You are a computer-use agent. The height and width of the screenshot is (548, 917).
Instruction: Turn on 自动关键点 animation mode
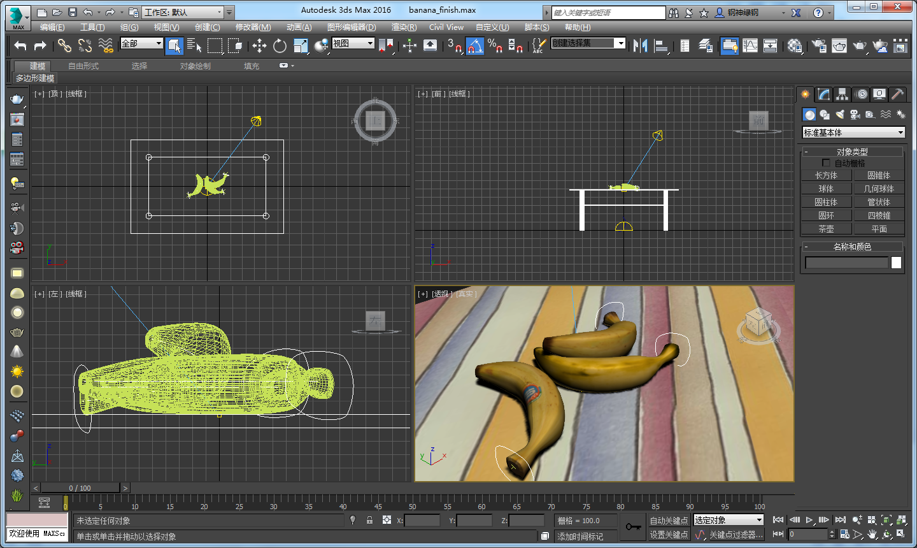pyautogui.click(x=669, y=521)
